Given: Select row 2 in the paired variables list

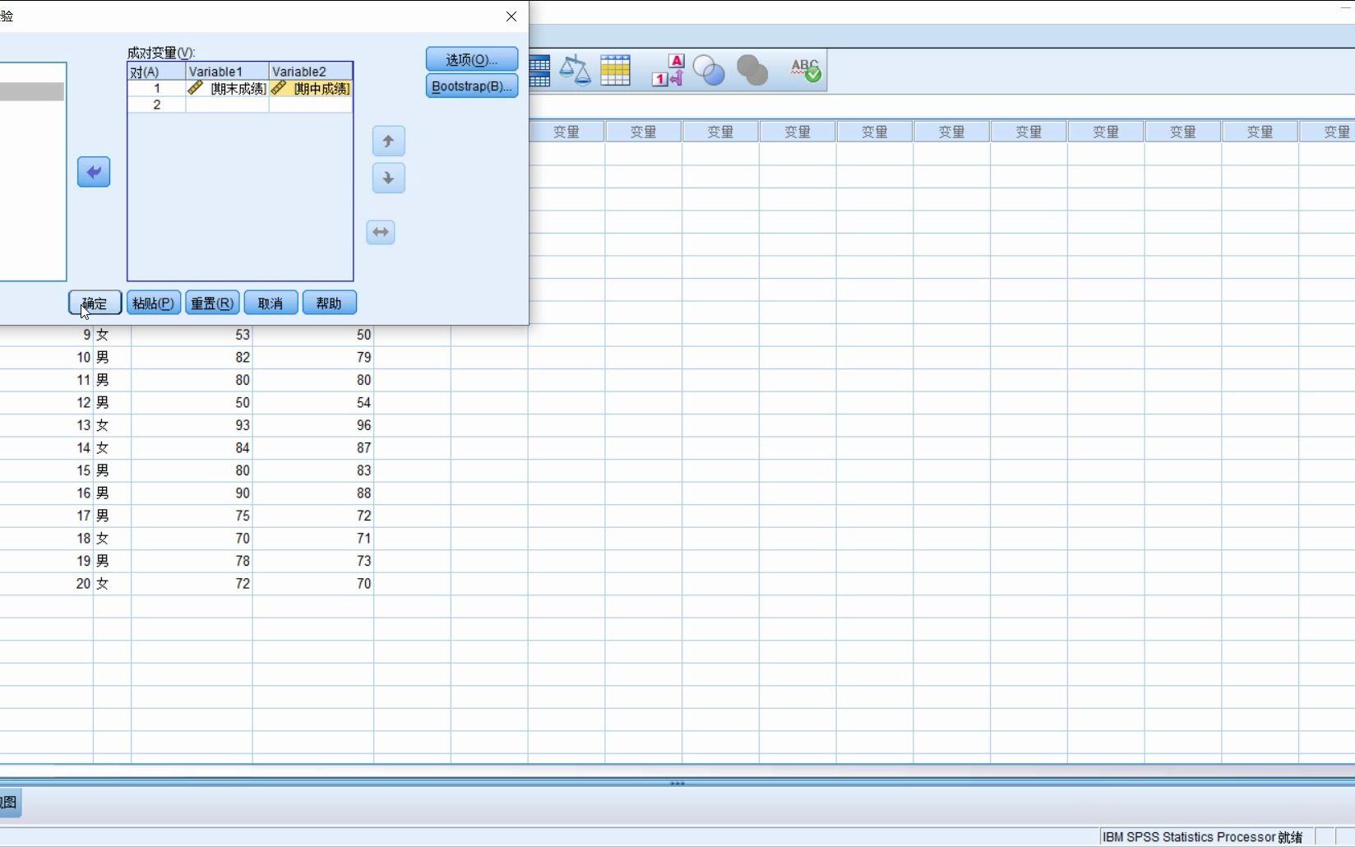Looking at the screenshot, I should [x=156, y=104].
